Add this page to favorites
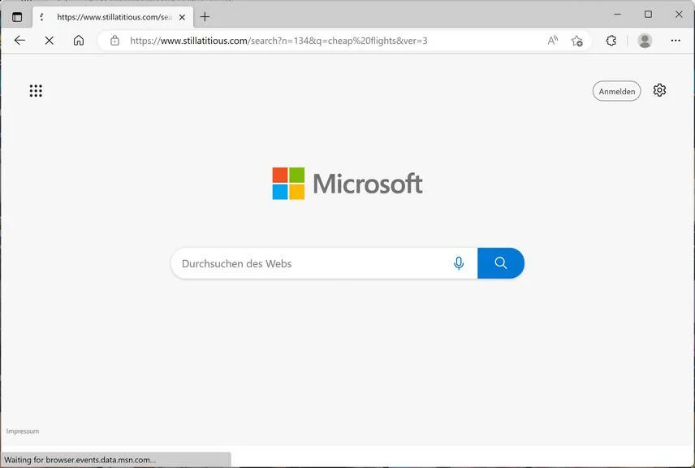Screen dimensions: 695x468 click(x=576, y=41)
